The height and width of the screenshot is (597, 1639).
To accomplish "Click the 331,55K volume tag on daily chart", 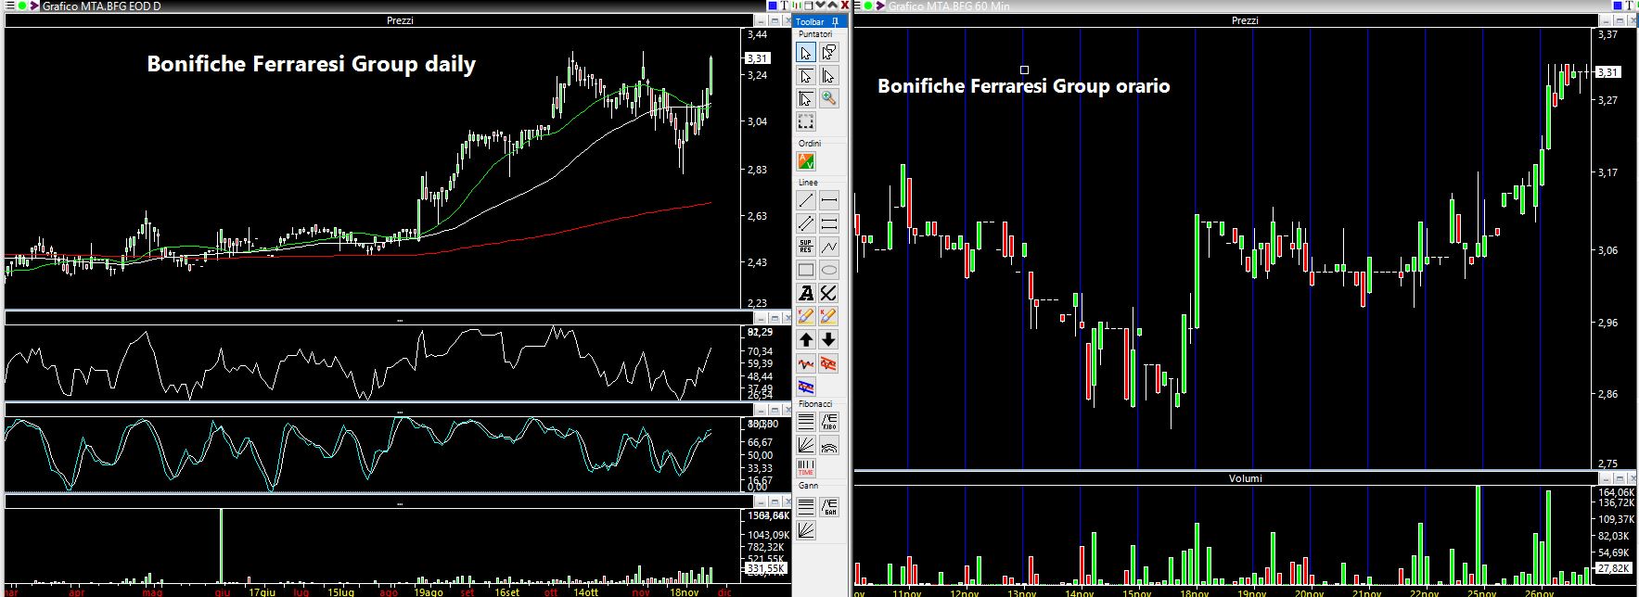I will 767,568.
